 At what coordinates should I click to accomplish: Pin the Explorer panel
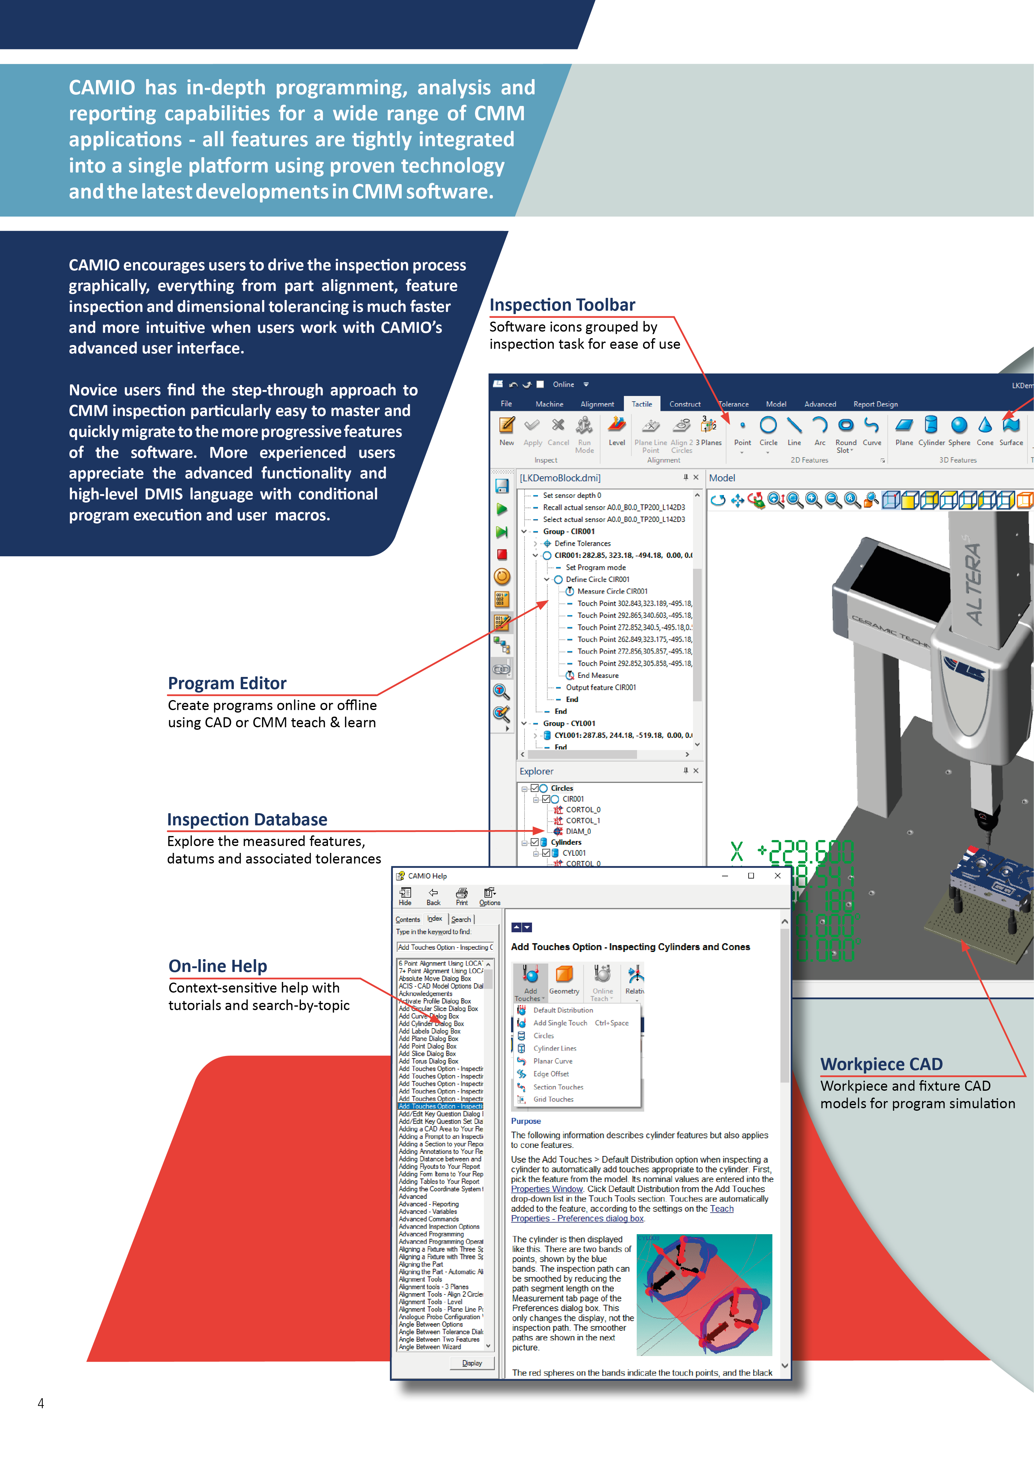[x=685, y=770]
